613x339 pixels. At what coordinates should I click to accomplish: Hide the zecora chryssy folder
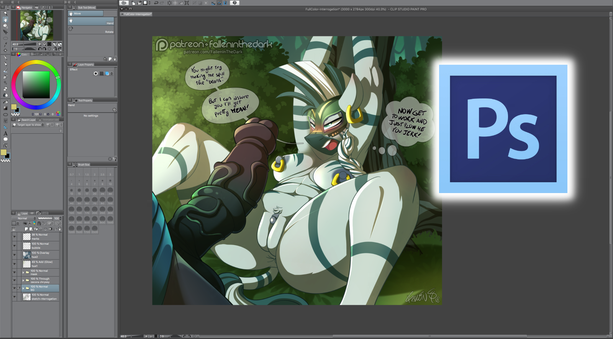point(15,280)
